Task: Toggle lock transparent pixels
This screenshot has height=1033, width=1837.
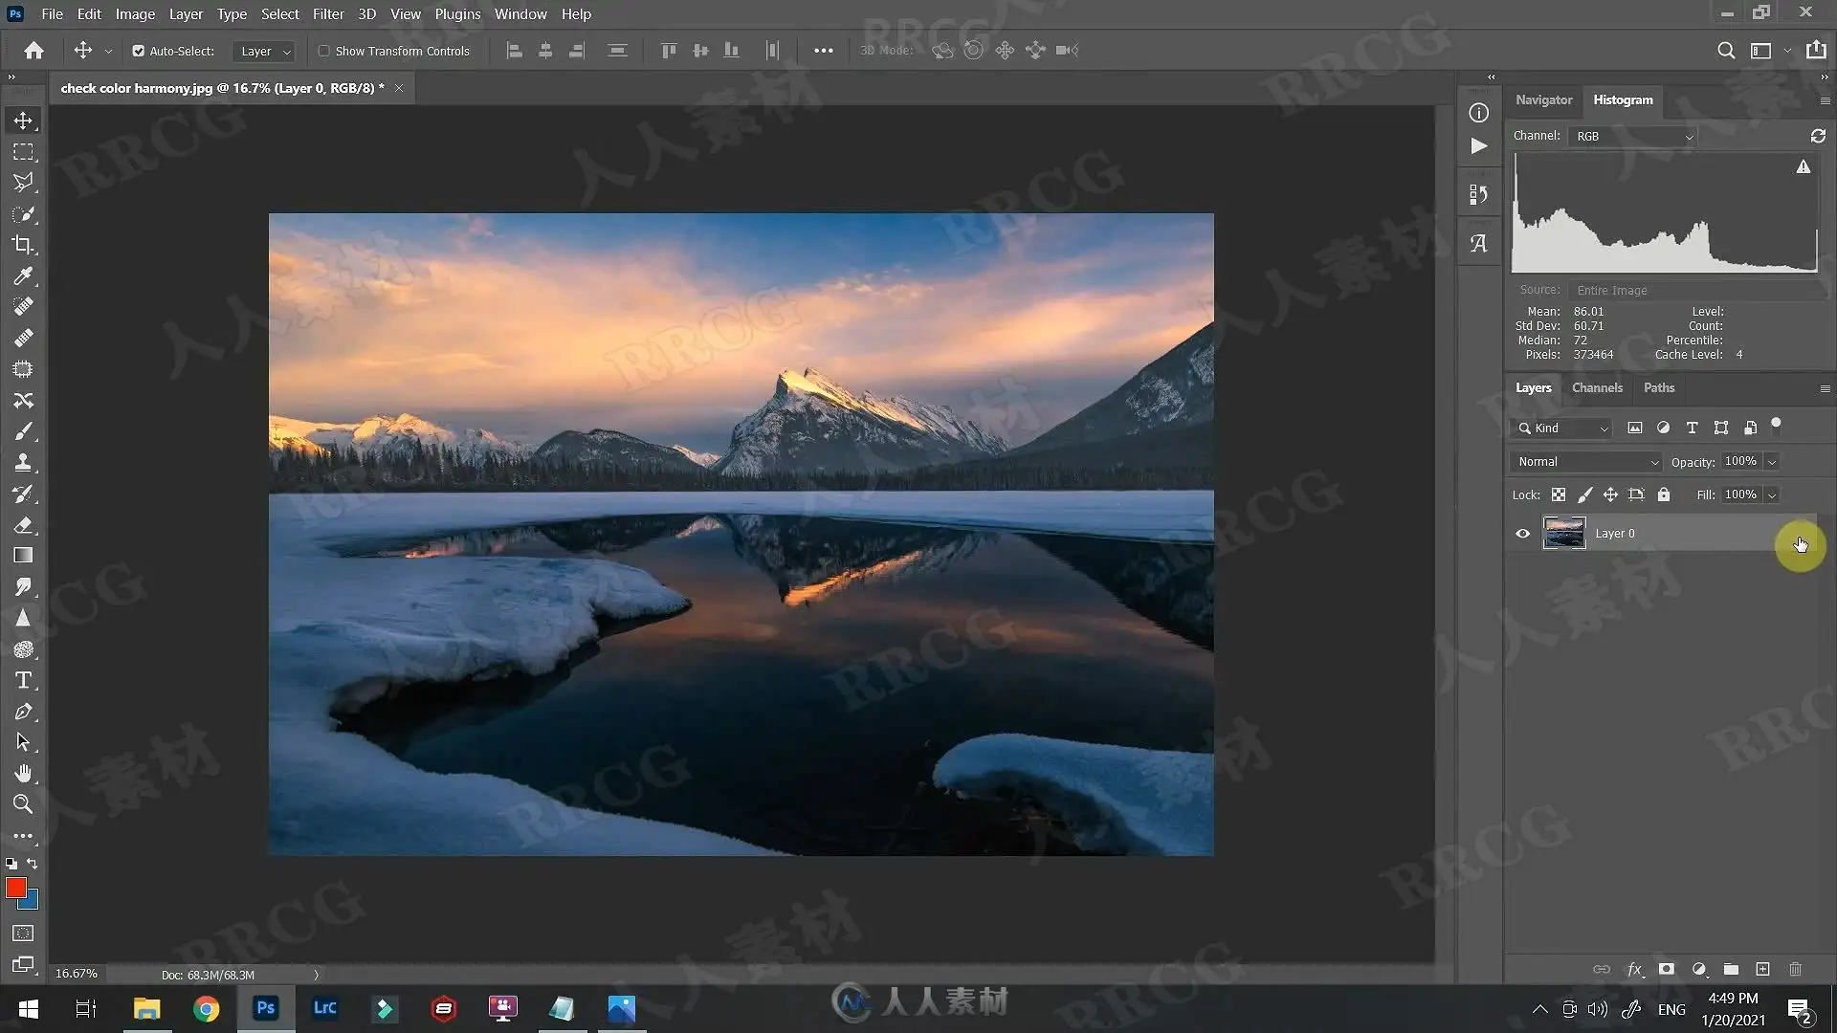Action: tap(1559, 495)
